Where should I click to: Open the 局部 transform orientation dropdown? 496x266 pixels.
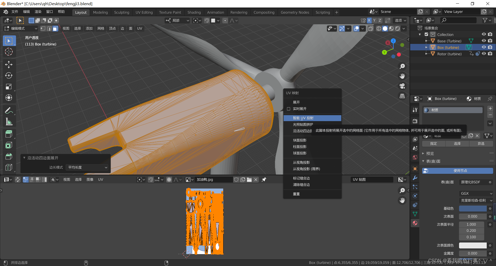coord(177,20)
